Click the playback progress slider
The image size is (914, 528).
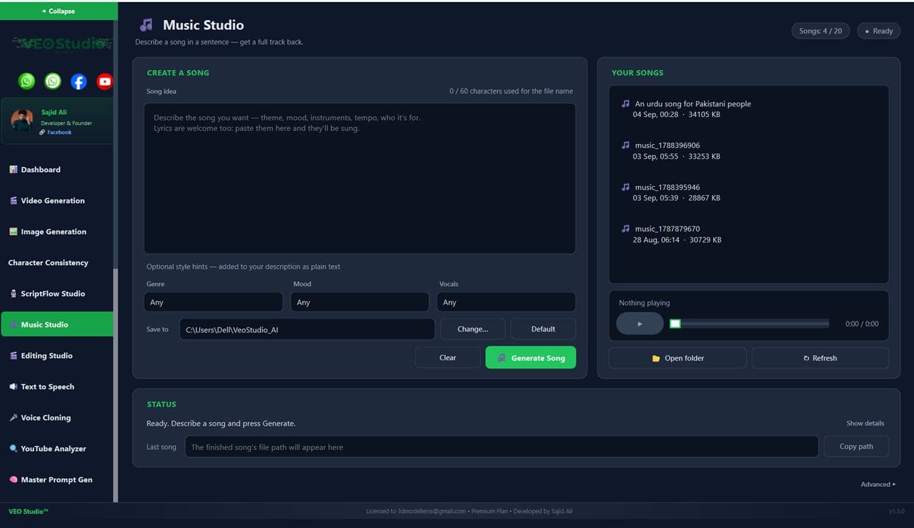coord(749,324)
